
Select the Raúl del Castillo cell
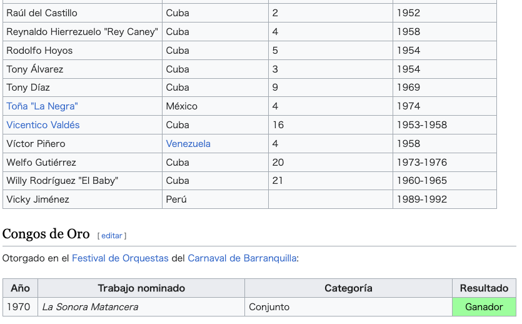pos(83,13)
